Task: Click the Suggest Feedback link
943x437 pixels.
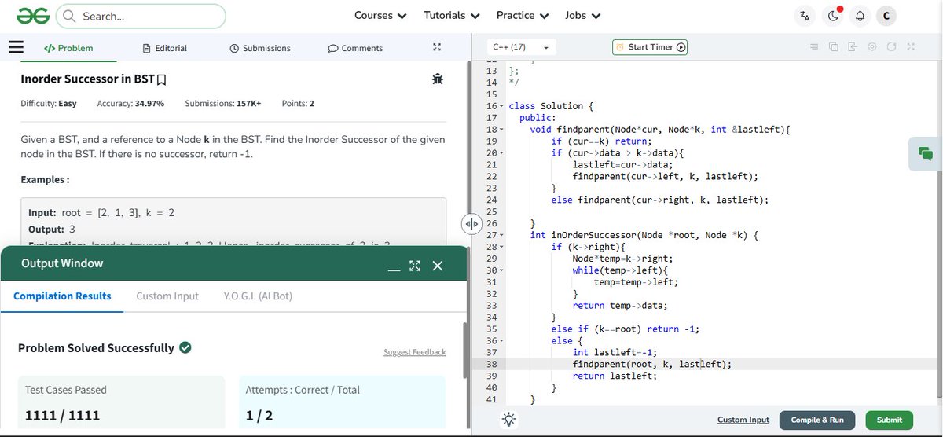Action: (414, 352)
